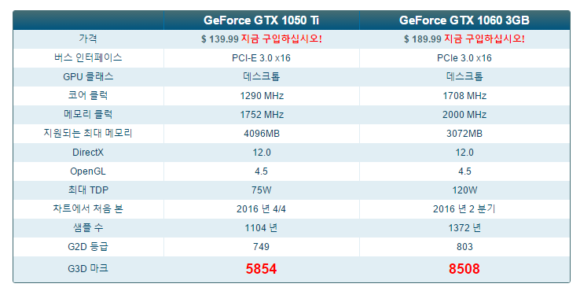Screen dimensions: 580x291
Task: Select the 가격 row label
Action: coord(88,39)
